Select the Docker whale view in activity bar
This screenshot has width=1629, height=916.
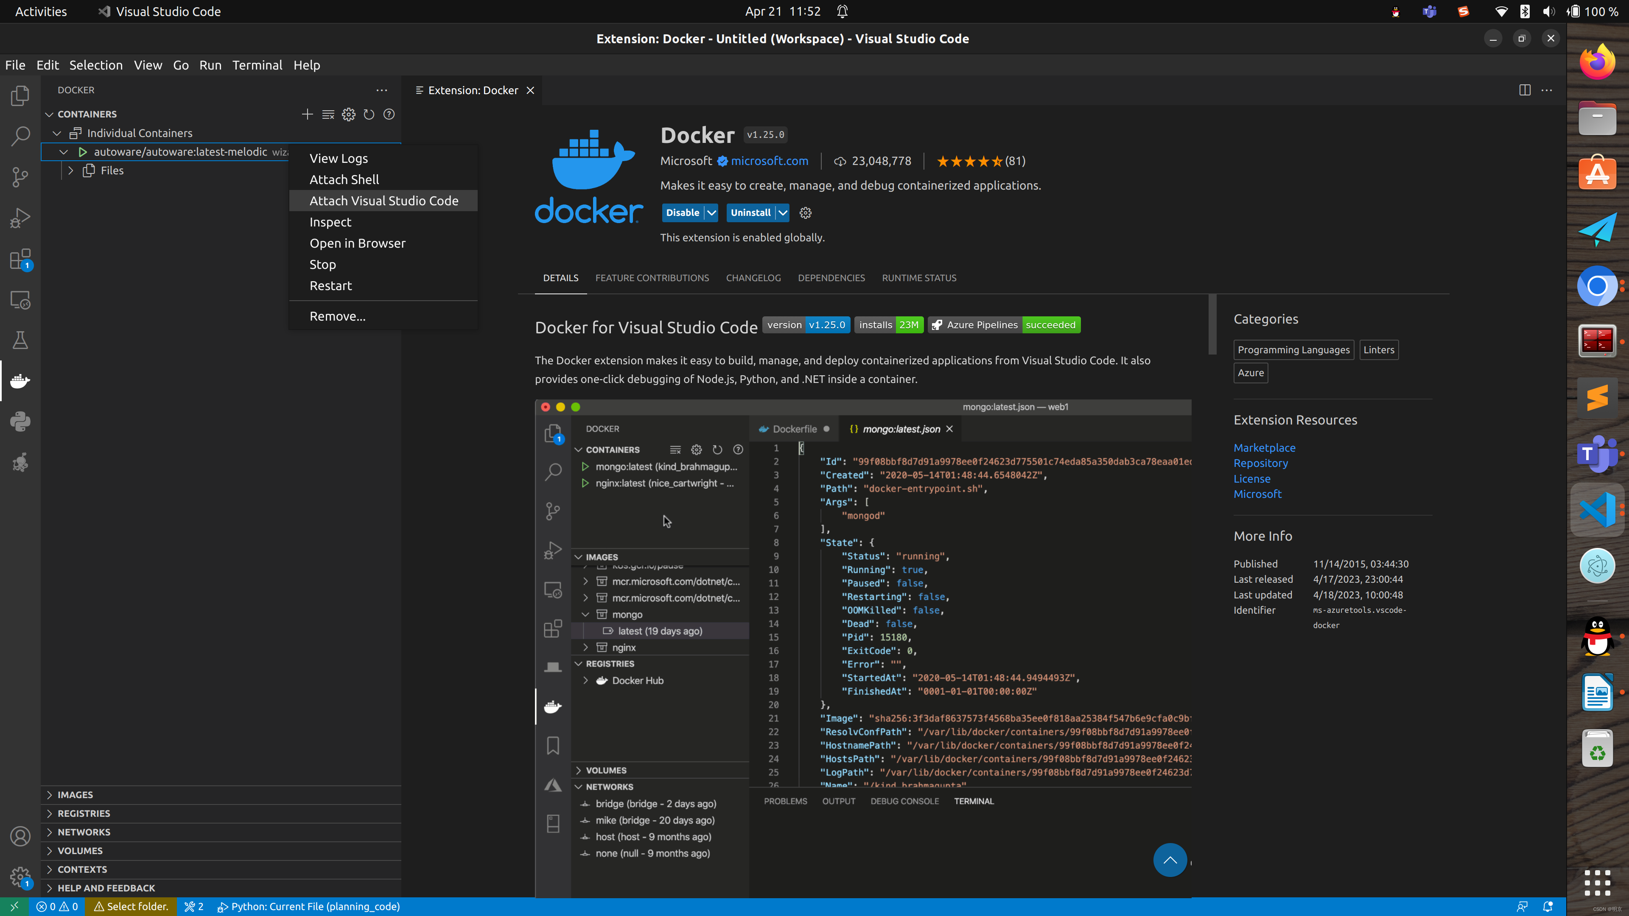[20, 381]
